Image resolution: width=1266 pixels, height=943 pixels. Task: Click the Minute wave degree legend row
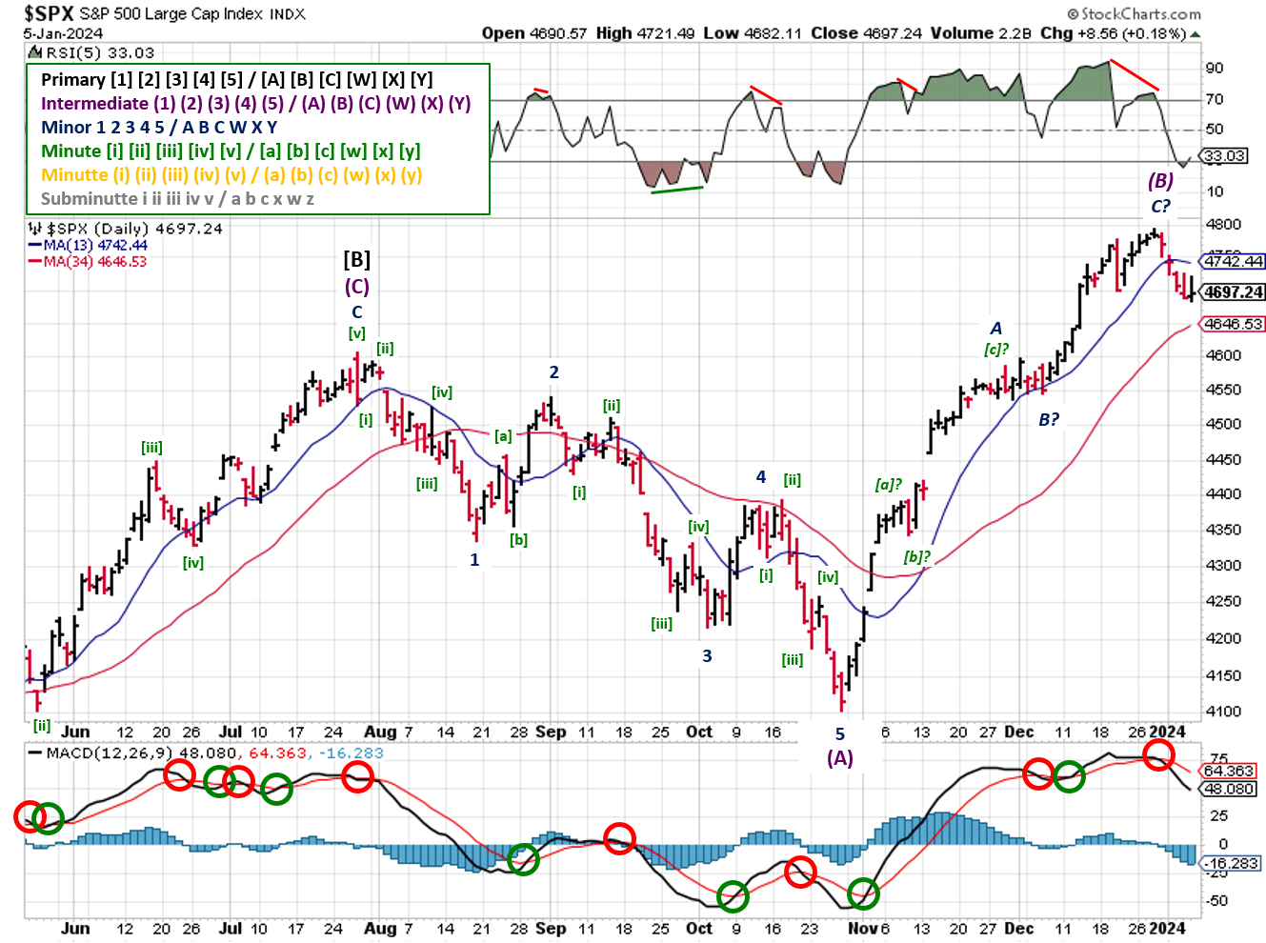(231, 151)
